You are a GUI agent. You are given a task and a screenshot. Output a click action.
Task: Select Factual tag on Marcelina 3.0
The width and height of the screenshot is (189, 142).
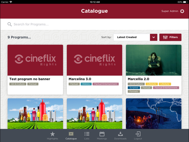click(74, 84)
